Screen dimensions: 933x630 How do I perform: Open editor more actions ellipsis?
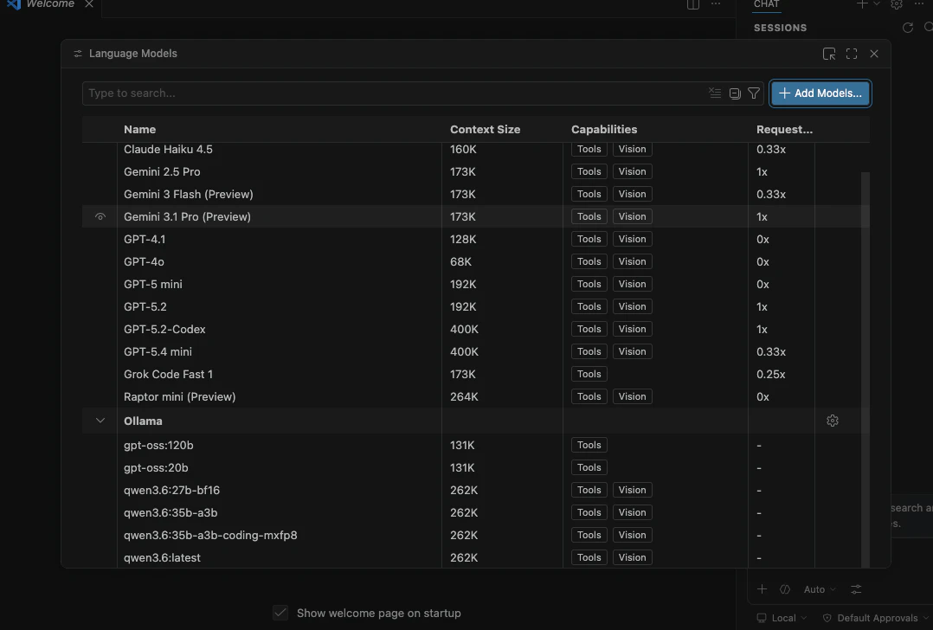716,4
